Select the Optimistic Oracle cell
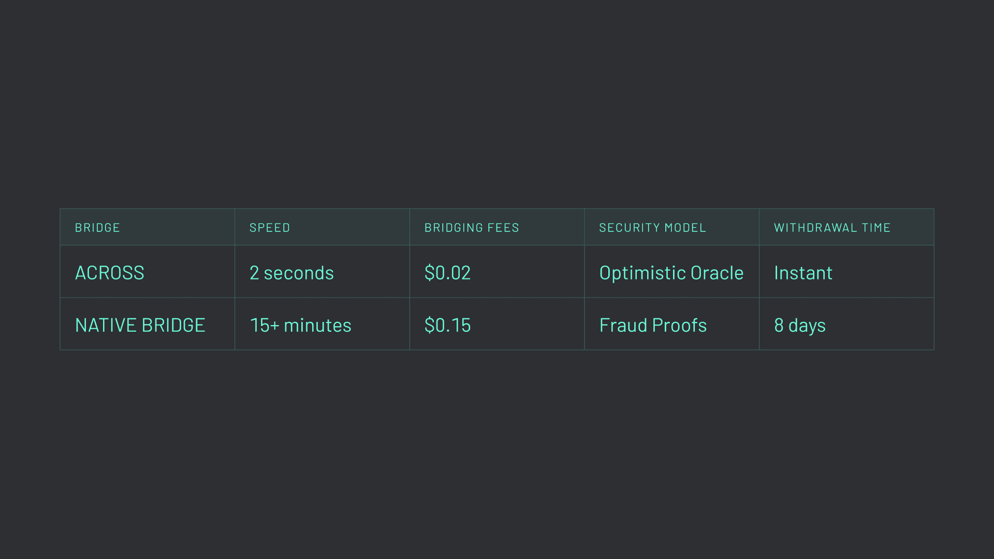 [671, 273]
